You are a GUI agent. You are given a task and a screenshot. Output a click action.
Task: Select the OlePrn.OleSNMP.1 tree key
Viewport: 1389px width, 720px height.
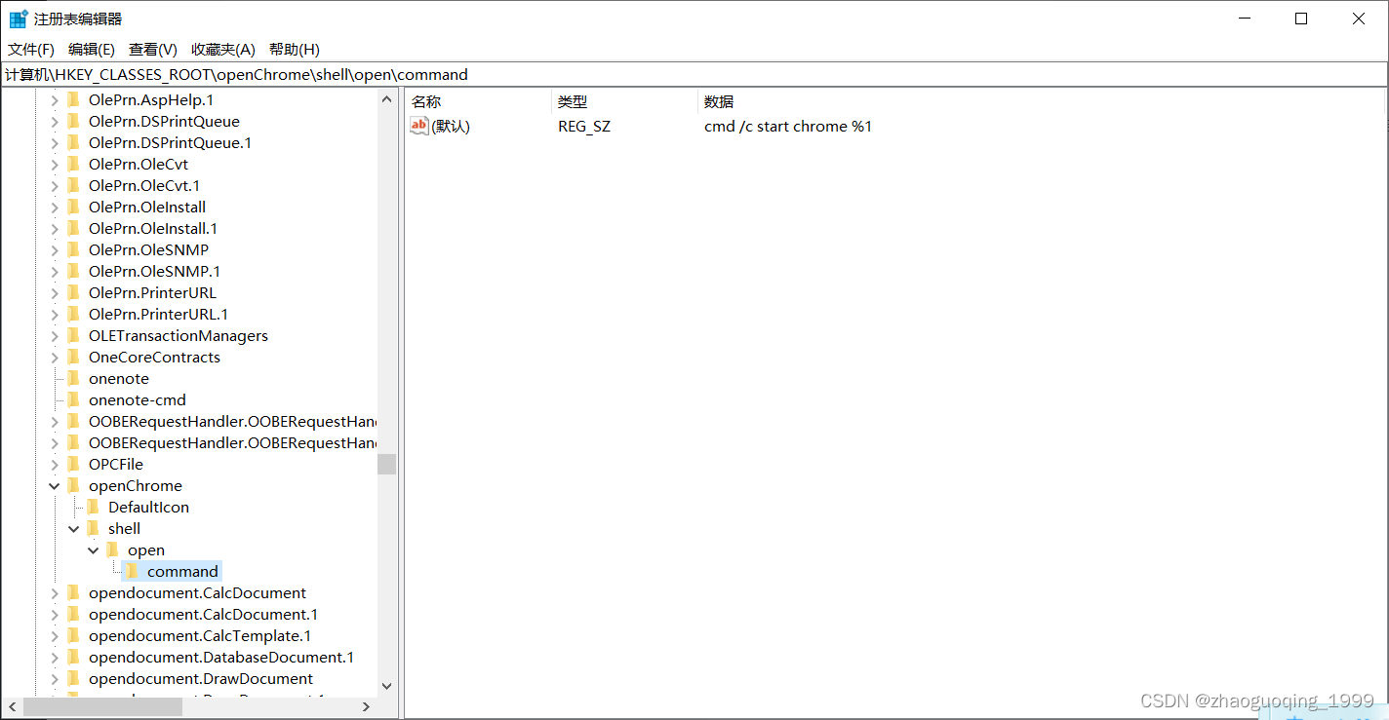(154, 271)
